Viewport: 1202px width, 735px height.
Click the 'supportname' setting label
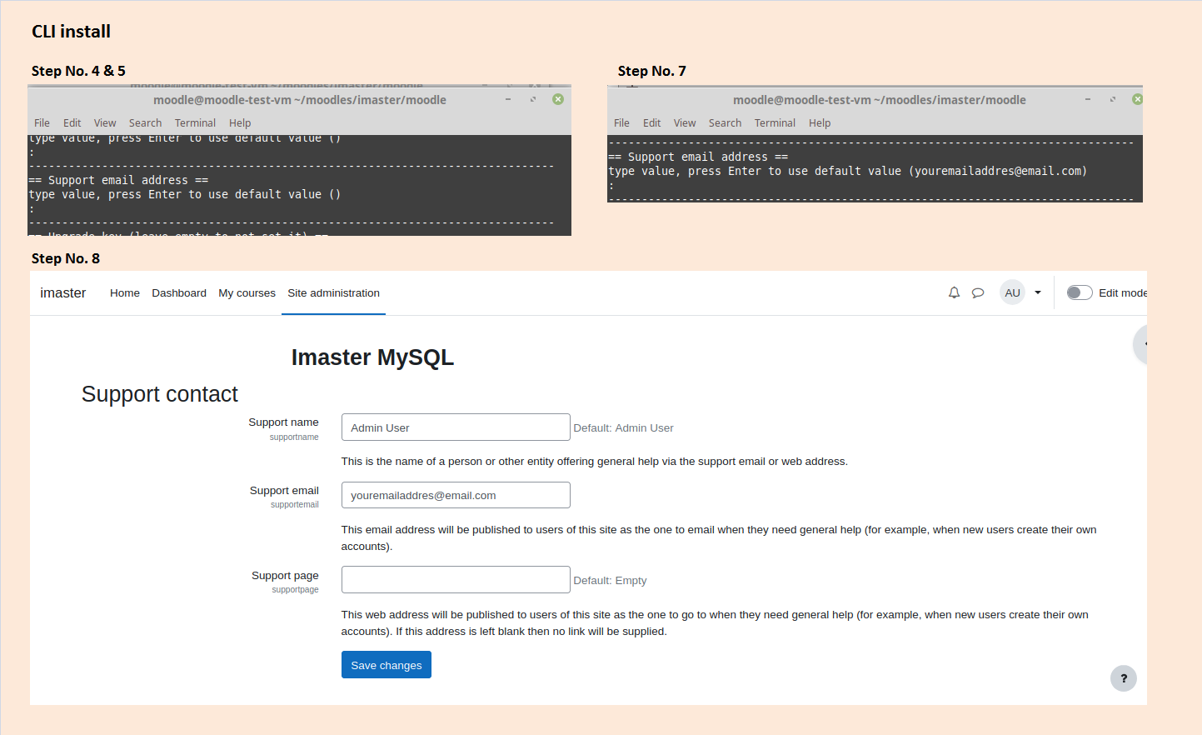(294, 437)
